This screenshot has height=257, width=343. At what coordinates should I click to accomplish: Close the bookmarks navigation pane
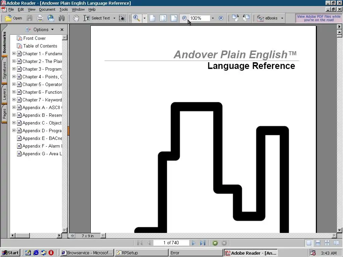pyautogui.click(x=62, y=29)
